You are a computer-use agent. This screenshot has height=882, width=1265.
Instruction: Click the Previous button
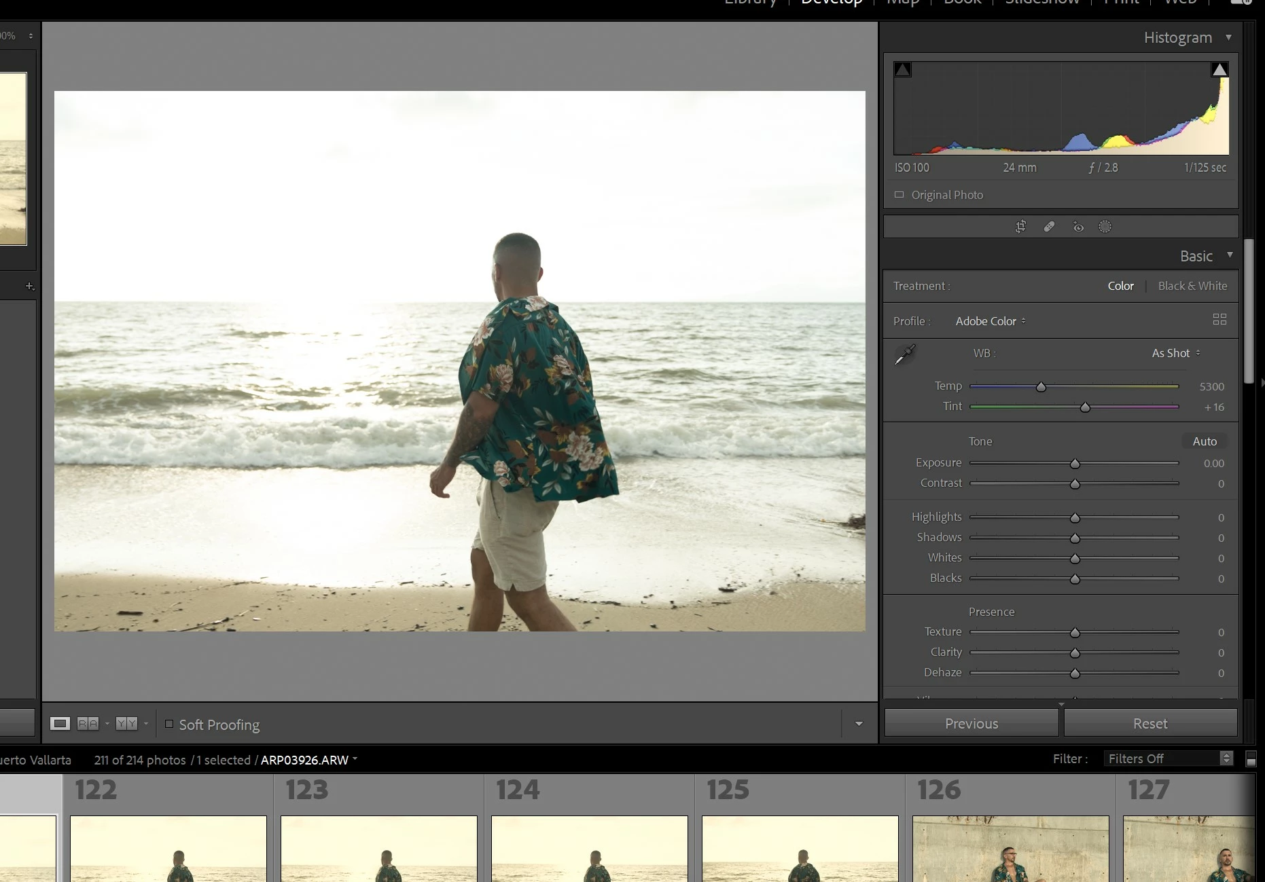(972, 723)
